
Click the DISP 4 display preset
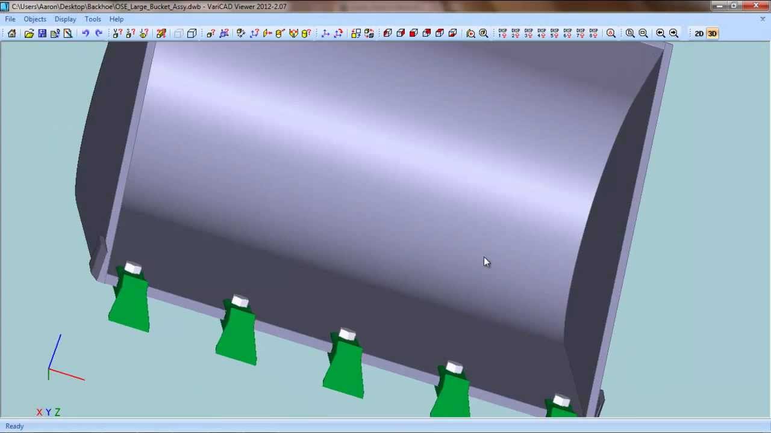click(542, 34)
